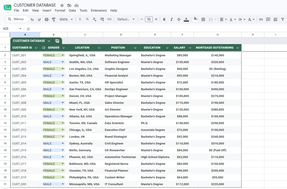Open gender chip for CUST_002
Viewport: 287px width, 189px height.
[x=54, y=62]
